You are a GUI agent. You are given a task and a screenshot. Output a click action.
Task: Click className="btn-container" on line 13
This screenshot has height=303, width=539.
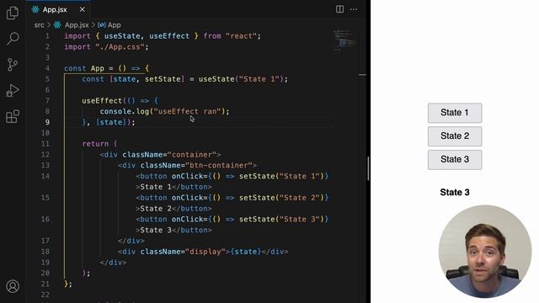[196, 165]
